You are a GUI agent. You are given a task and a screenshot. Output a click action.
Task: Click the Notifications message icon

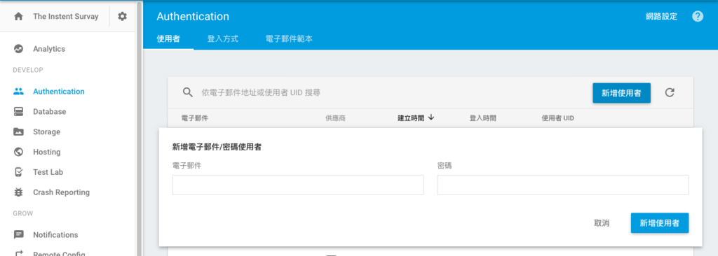click(x=18, y=234)
